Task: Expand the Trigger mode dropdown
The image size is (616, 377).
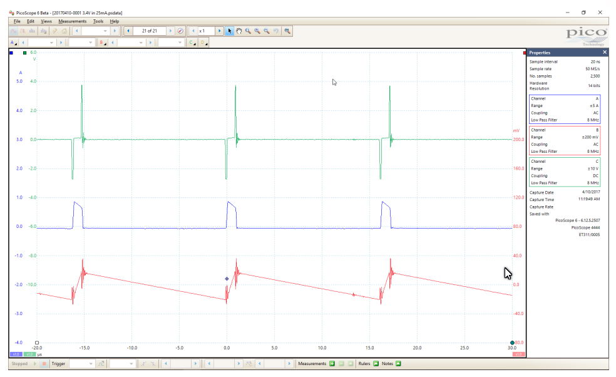Action: 91,364
